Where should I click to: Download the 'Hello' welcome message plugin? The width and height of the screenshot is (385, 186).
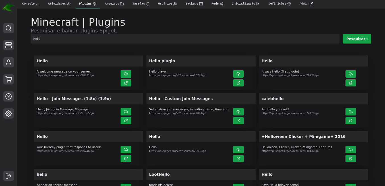coord(126,74)
